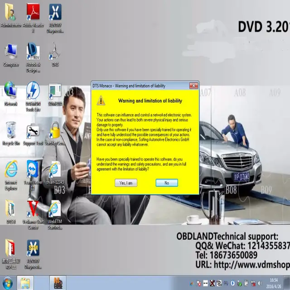This screenshot has width=290, height=290.
Task: Click the tray icon with green checkmark
Action: 240,283
